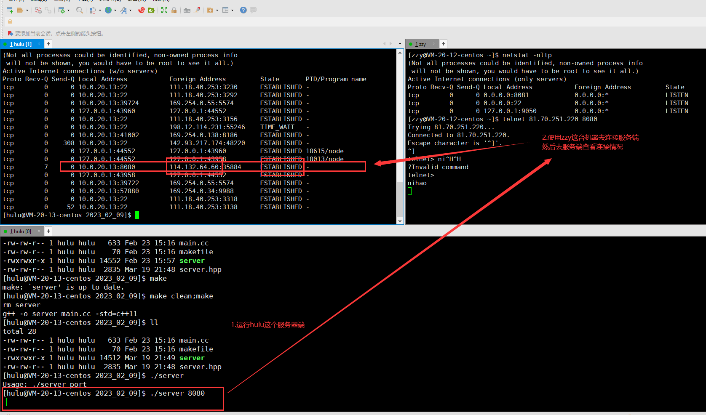This screenshot has width=706, height=415.
Task: Click 'server.hpp' in last ll listing
Action: tap(201, 367)
